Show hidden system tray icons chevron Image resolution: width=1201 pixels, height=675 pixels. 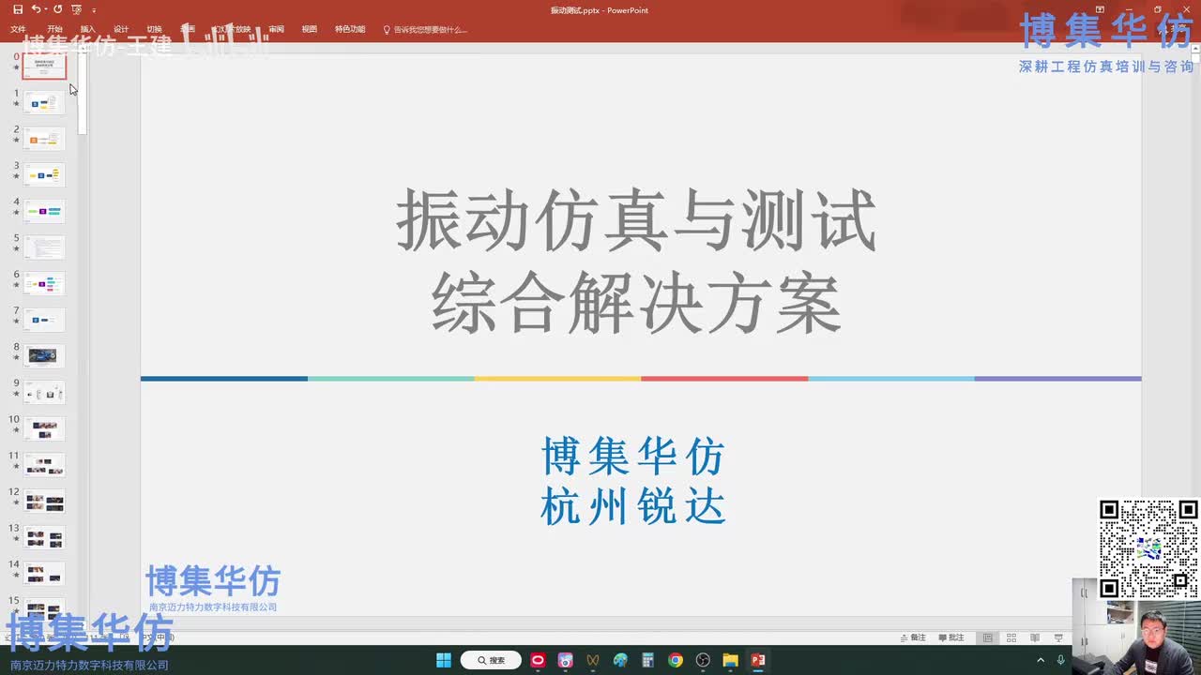tap(1040, 660)
